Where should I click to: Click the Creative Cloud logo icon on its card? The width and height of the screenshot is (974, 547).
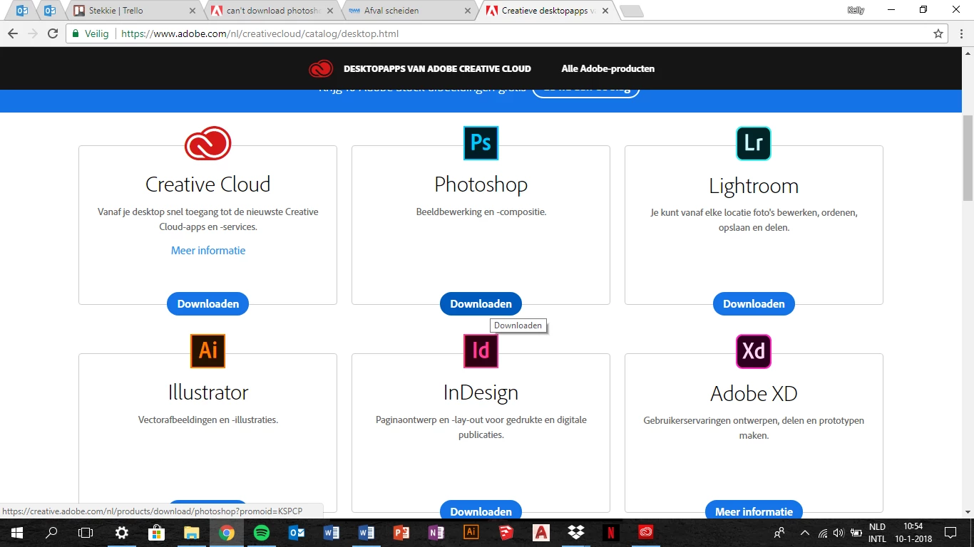pyautogui.click(x=207, y=143)
